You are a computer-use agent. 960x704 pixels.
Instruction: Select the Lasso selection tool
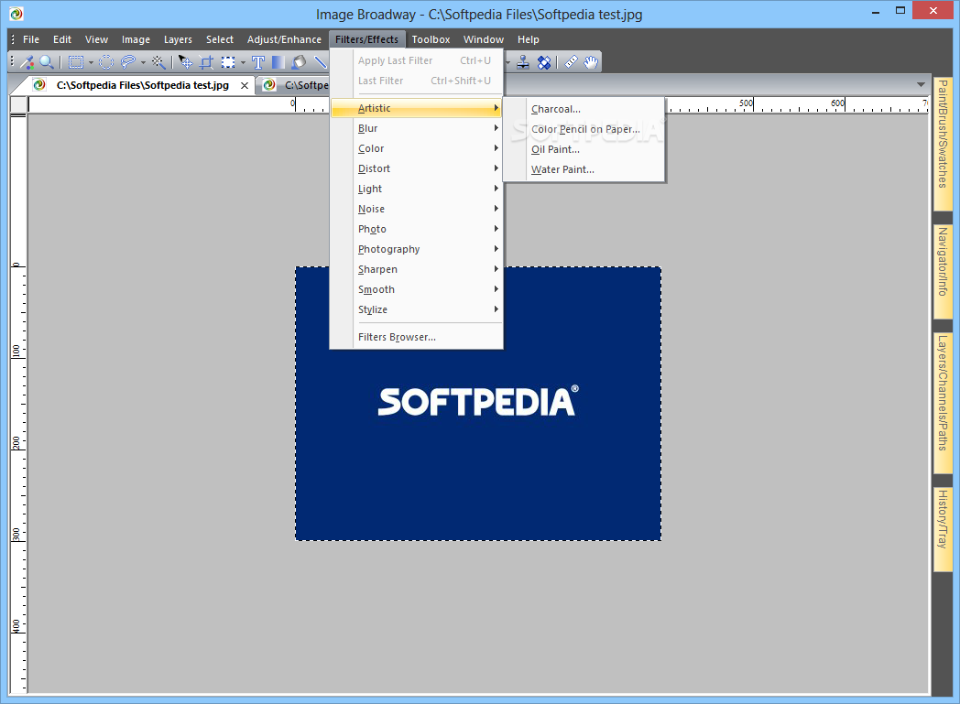(128, 61)
